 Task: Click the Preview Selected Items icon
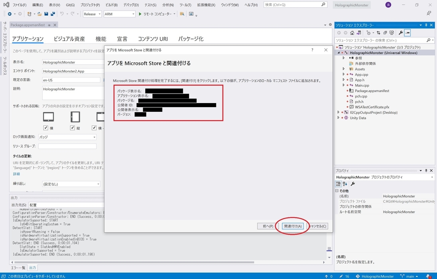click(408, 33)
